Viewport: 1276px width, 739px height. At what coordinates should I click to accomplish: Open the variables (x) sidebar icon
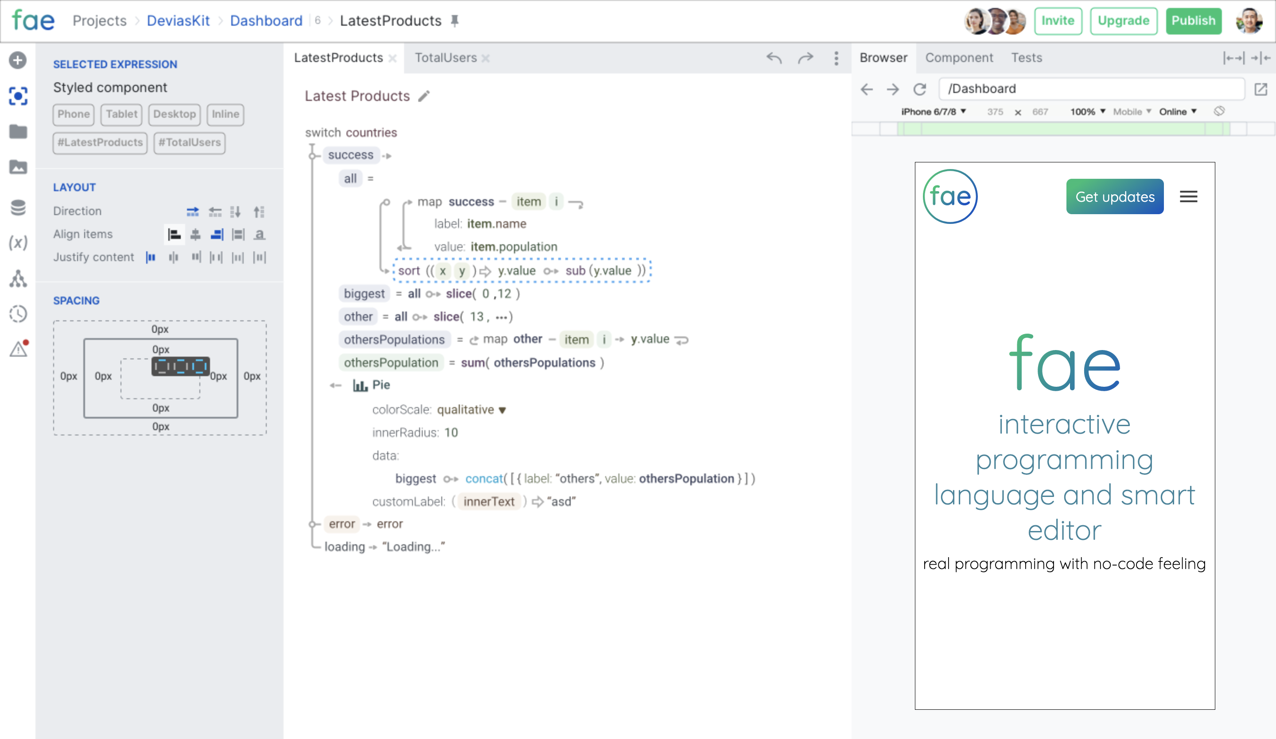[x=18, y=243]
